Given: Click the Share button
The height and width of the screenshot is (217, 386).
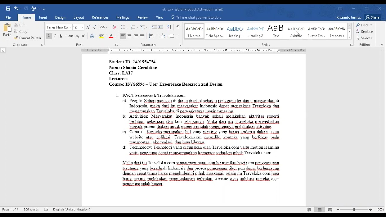Looking at the screenshot, I should (x=372, y=17).
